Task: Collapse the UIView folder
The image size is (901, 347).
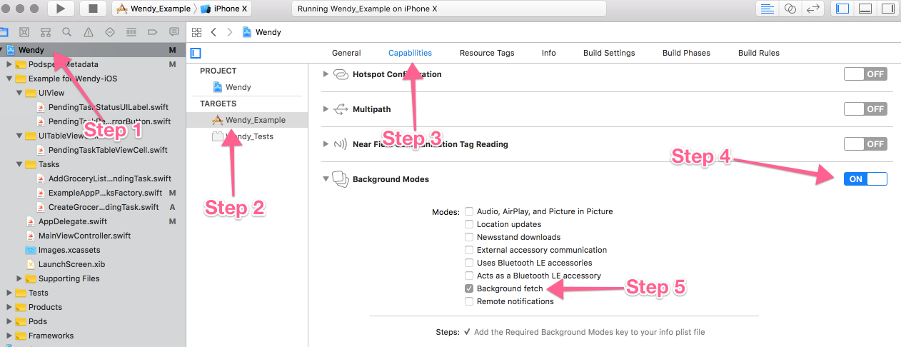Action: (x=19, y=93)
